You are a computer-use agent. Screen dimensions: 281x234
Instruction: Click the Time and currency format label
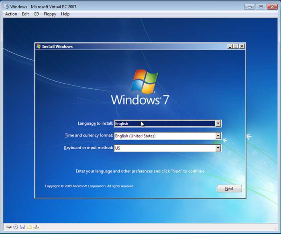tap(89, 135)
